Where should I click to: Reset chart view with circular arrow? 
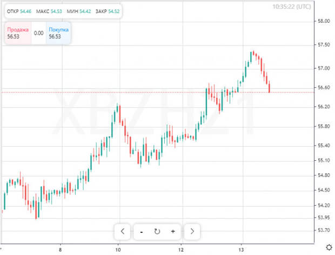pos(157,232)
